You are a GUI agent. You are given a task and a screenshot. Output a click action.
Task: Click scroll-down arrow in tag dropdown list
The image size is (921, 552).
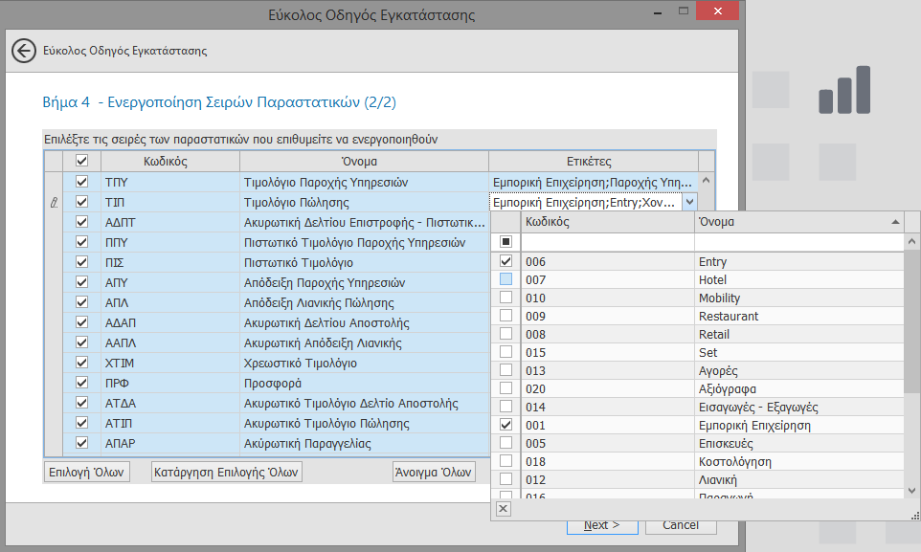click(911, 491)
